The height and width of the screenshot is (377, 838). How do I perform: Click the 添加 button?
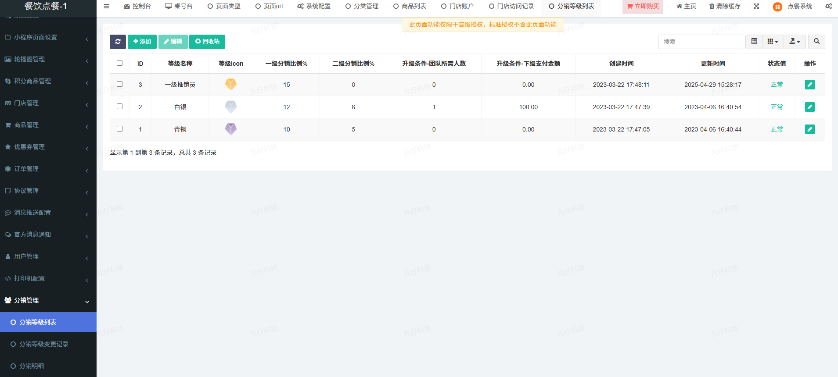(142, 42)
